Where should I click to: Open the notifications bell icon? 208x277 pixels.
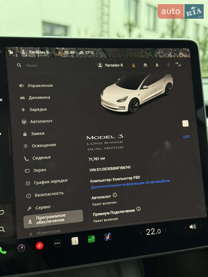[x=157, y=65]
